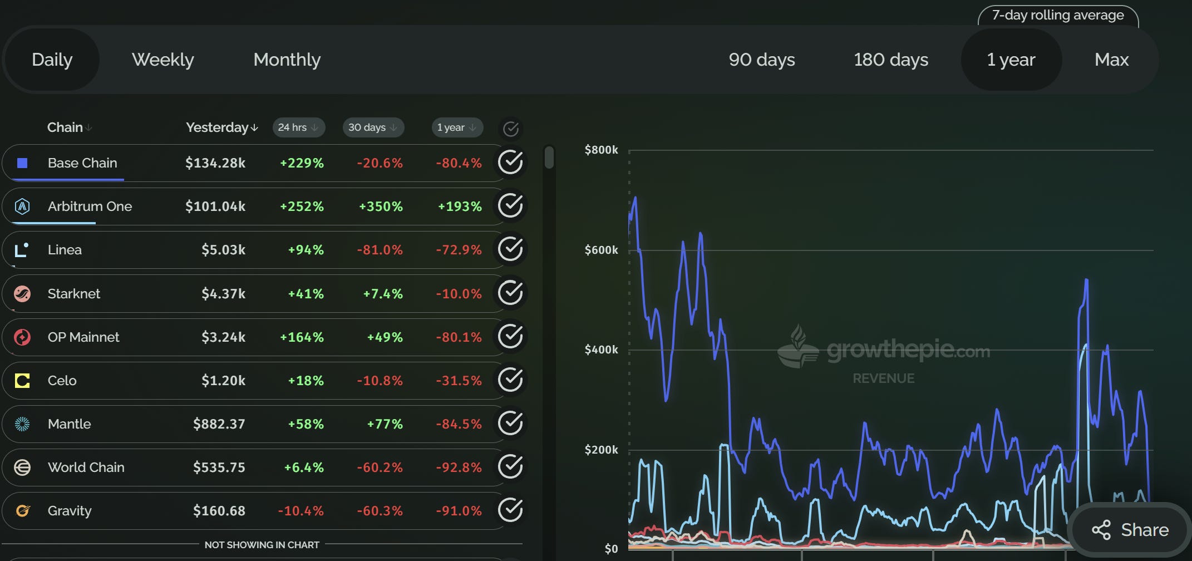Click the Base Chain blue color square
This screenshot has height=561, width=1192.
pos(22,163)
